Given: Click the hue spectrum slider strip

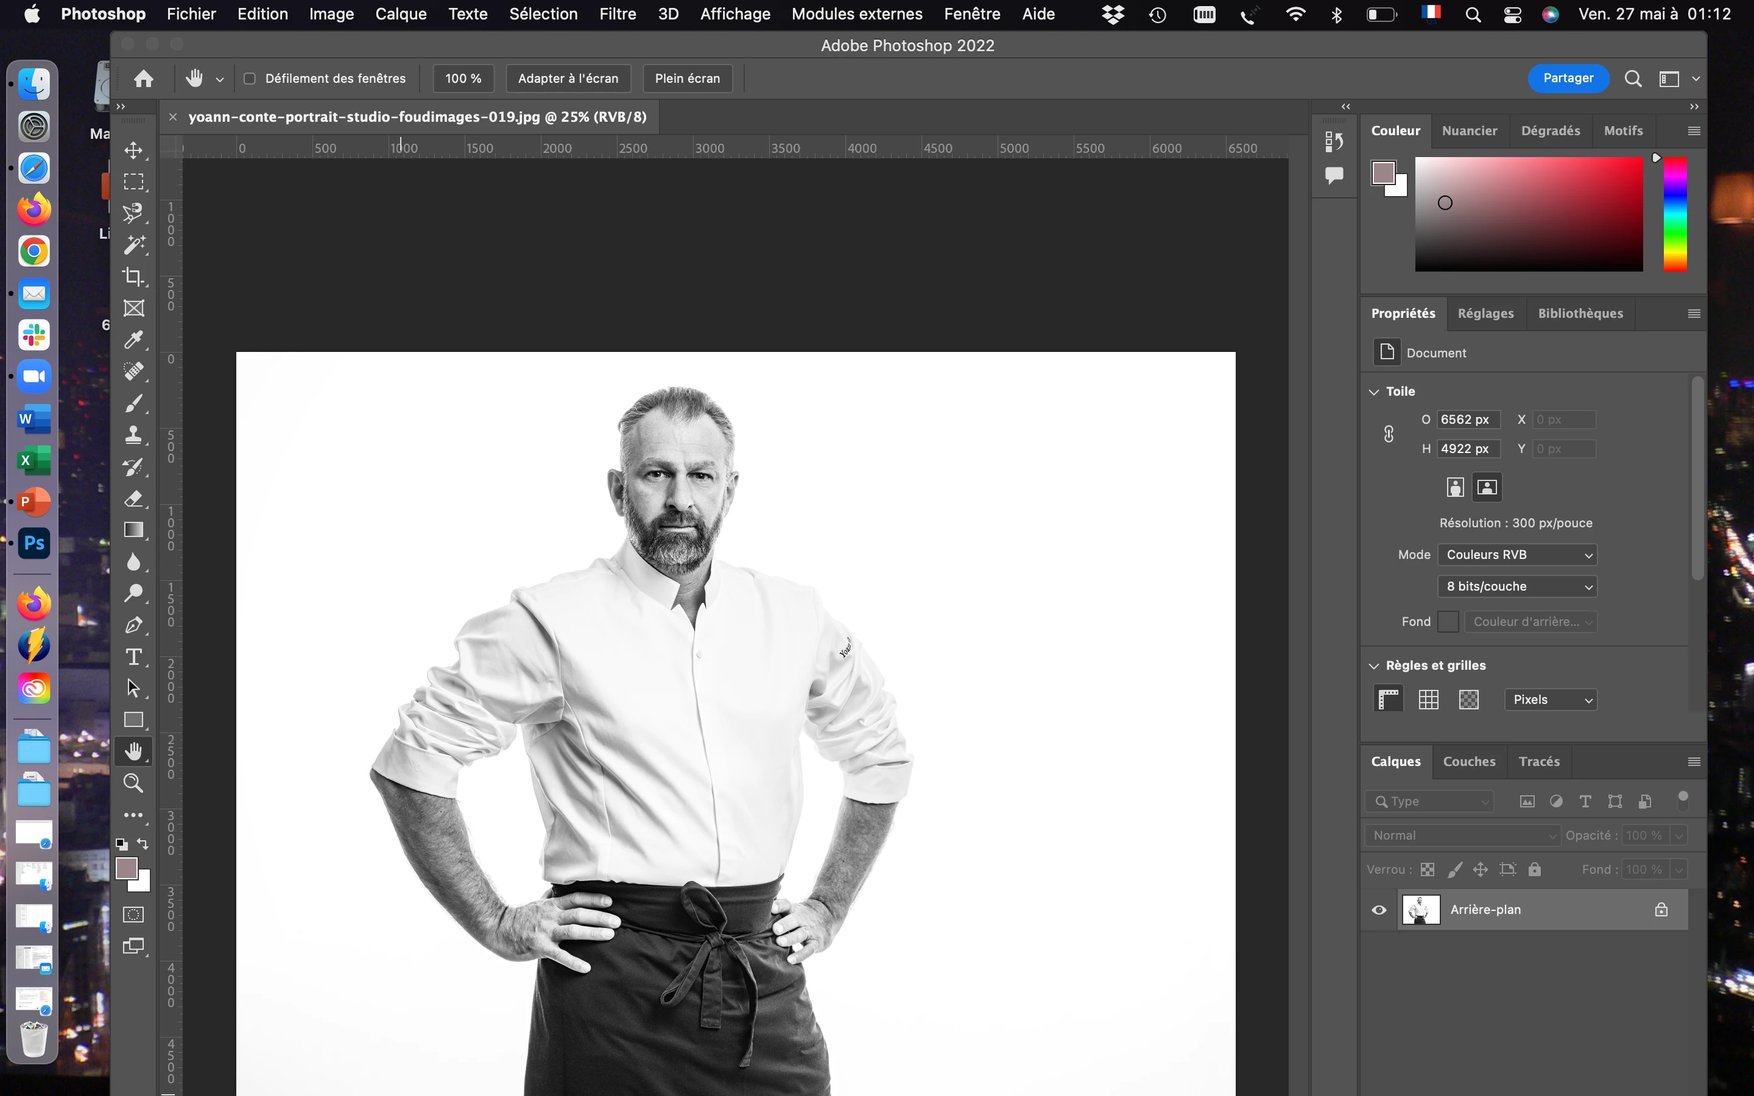Looking at the screenshot, I should pyautogui.click(x=1674, y=214).
